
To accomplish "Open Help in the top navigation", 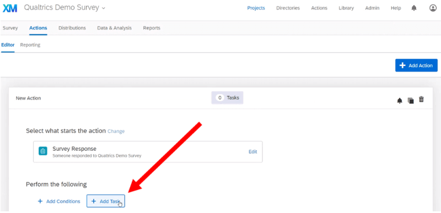I will [396, 8].
